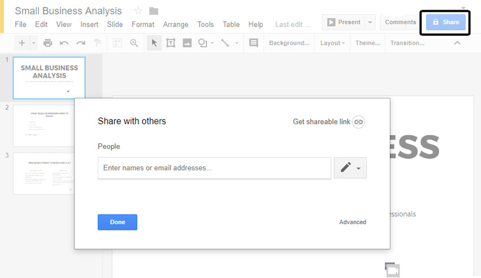Screen dimensions: 481x278
Task: Open the move-to-folder icon
Action: tap(154, 11)
